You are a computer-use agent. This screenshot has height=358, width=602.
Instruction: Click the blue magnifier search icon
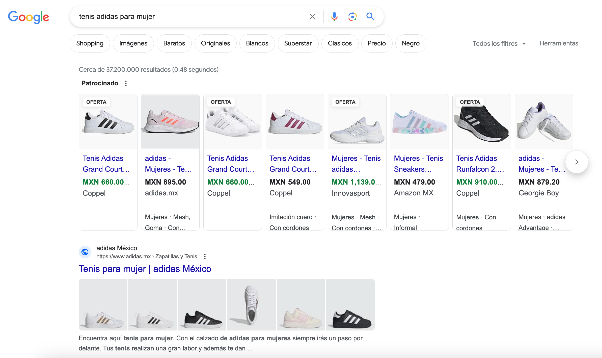370,17
